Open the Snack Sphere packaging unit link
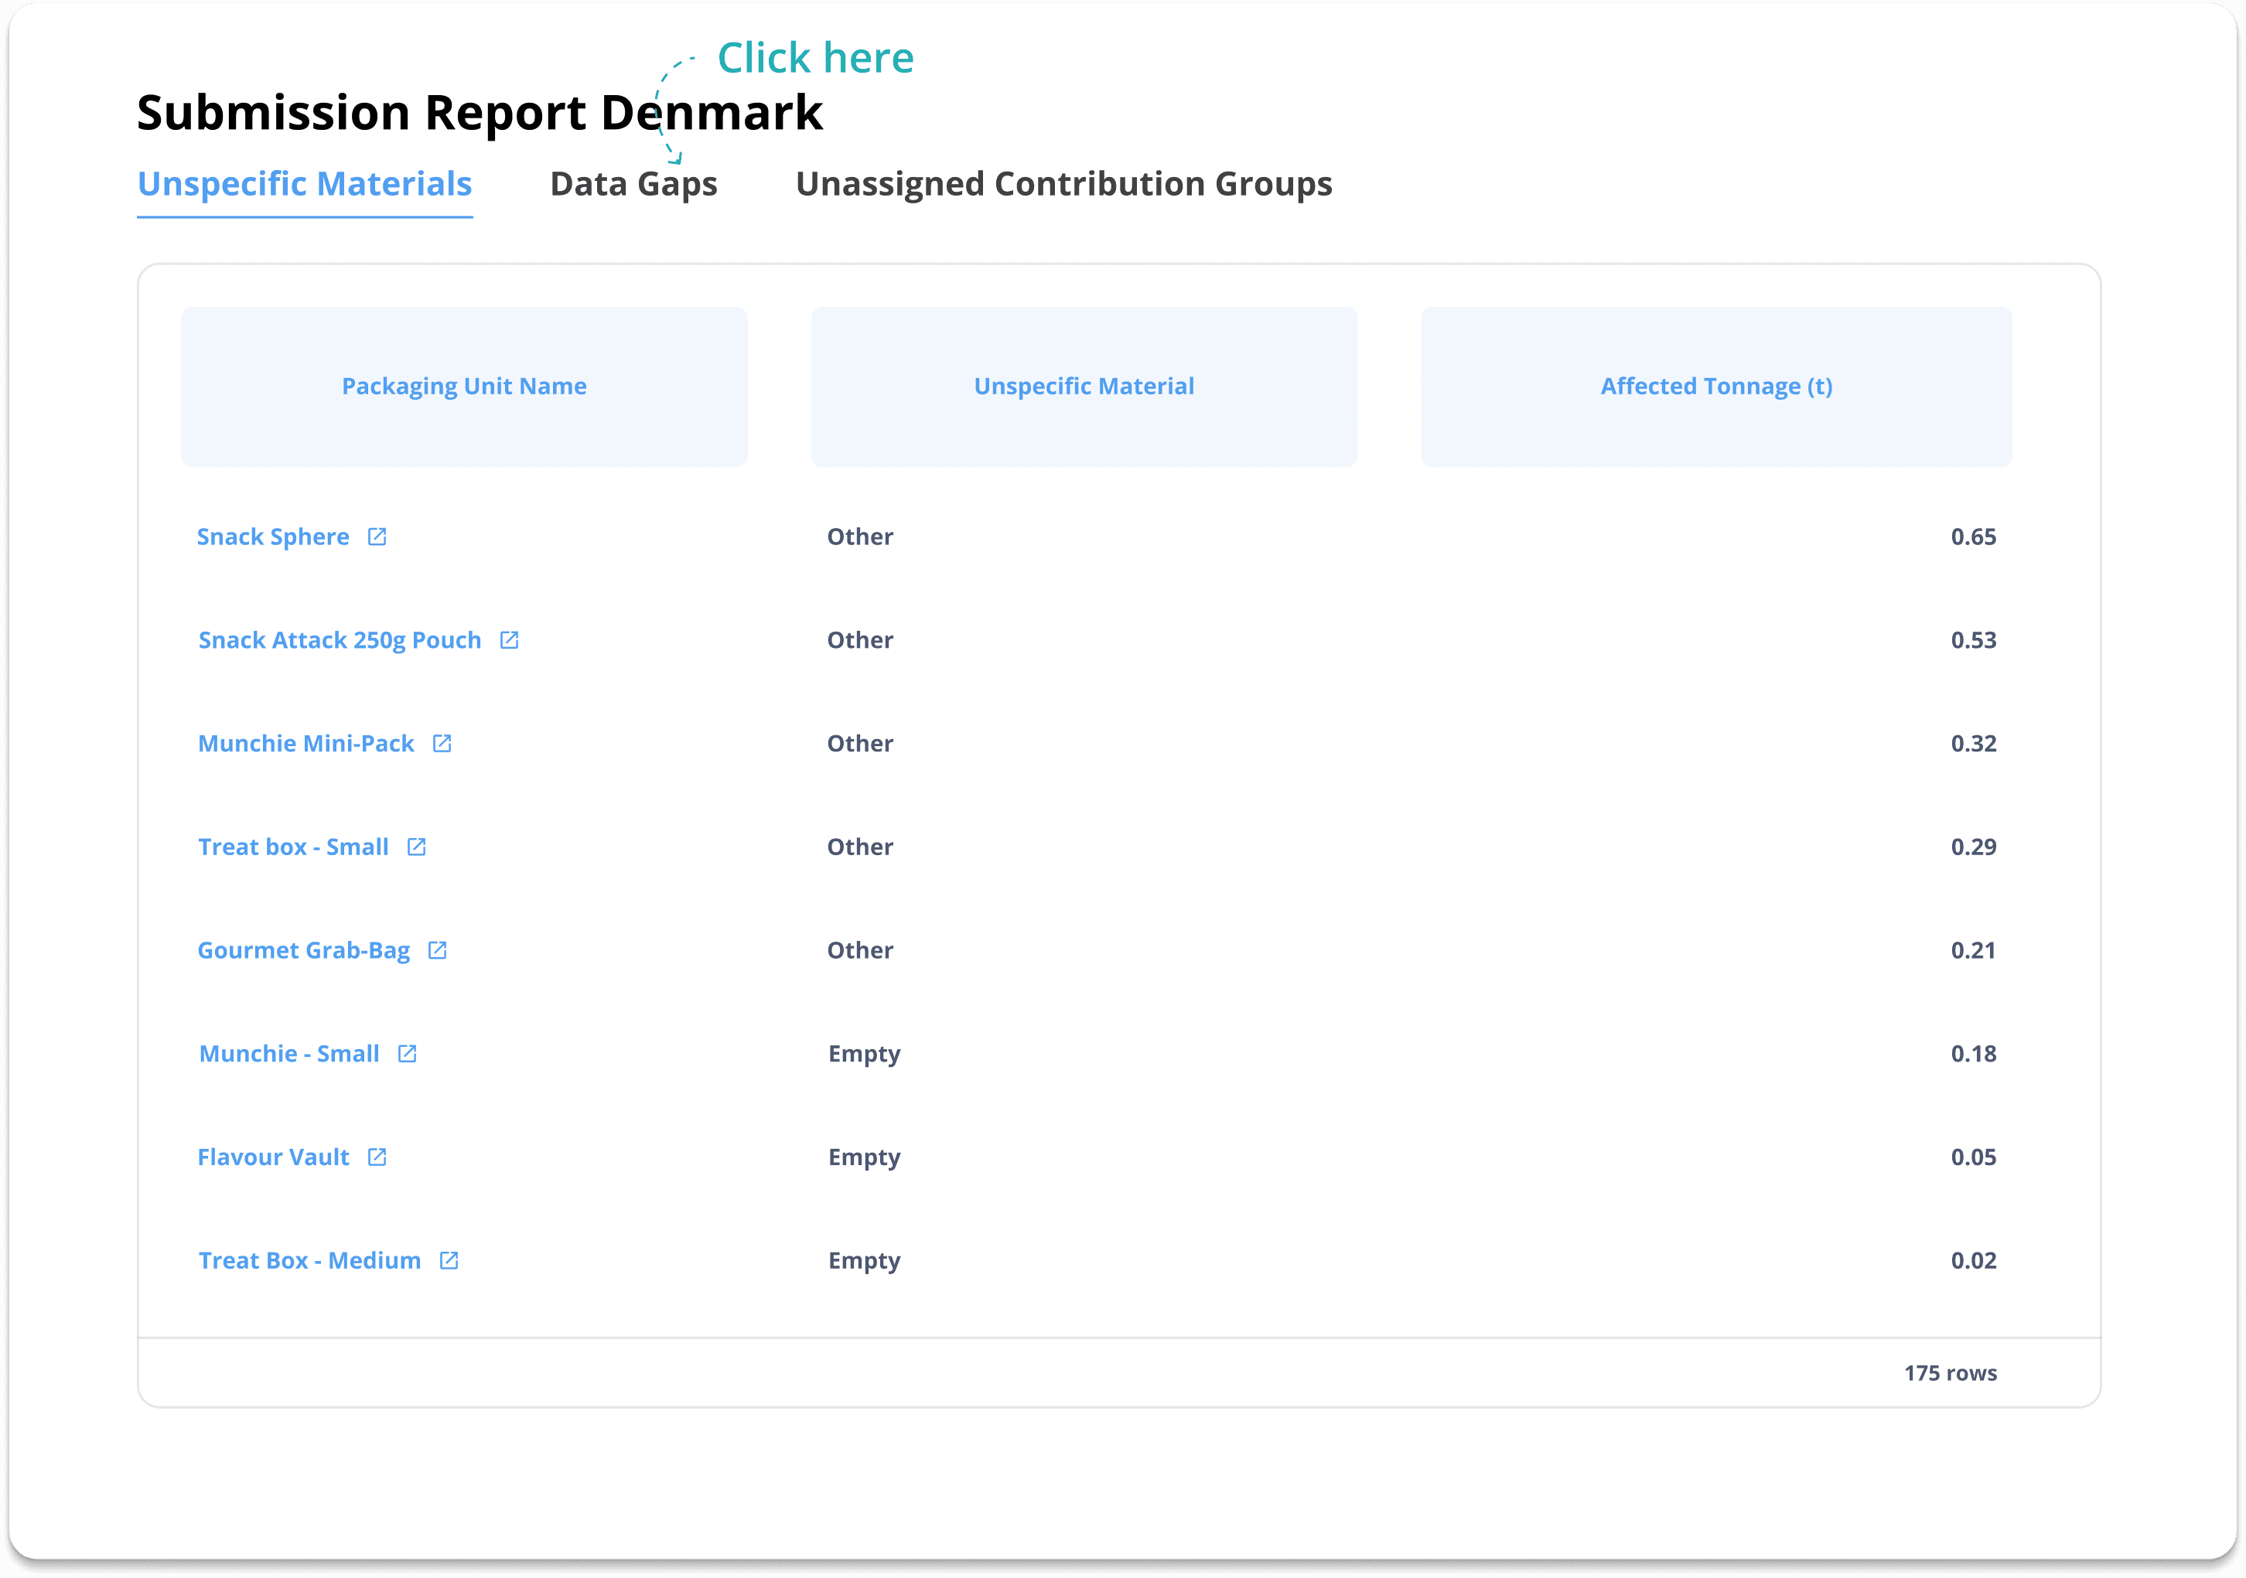 click(273, 537)
